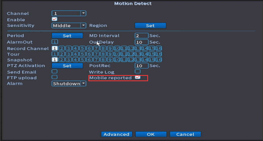The image size is (263, 141).
Task: Select Tour channel 16 box
Action: [x=159, y=54]
